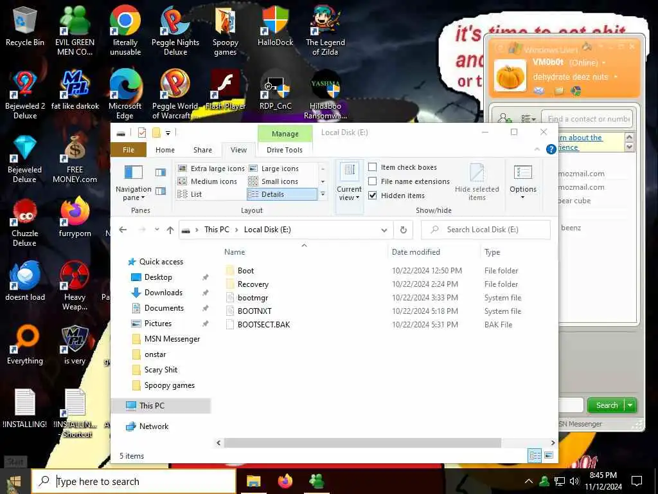
Task: Enable File name extensions checkbox
Action: click(x=372, y=181)
